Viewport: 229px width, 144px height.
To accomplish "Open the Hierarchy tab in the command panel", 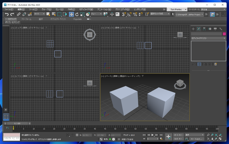I will point(204,29).
